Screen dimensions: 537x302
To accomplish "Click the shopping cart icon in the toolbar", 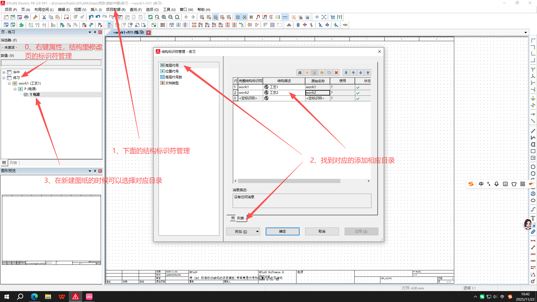I will coord(333,17).
